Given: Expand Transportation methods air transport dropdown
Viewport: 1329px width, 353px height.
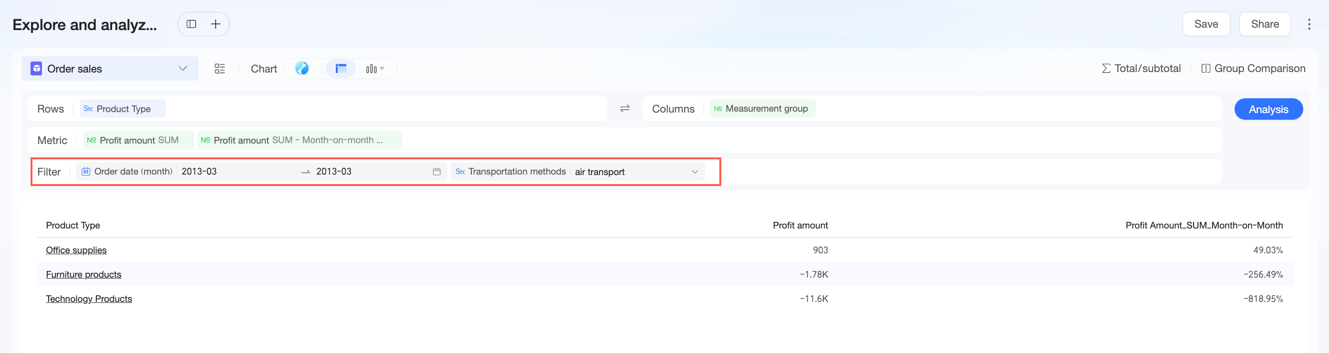Looking at the screenshot, I should pos(695,172).
